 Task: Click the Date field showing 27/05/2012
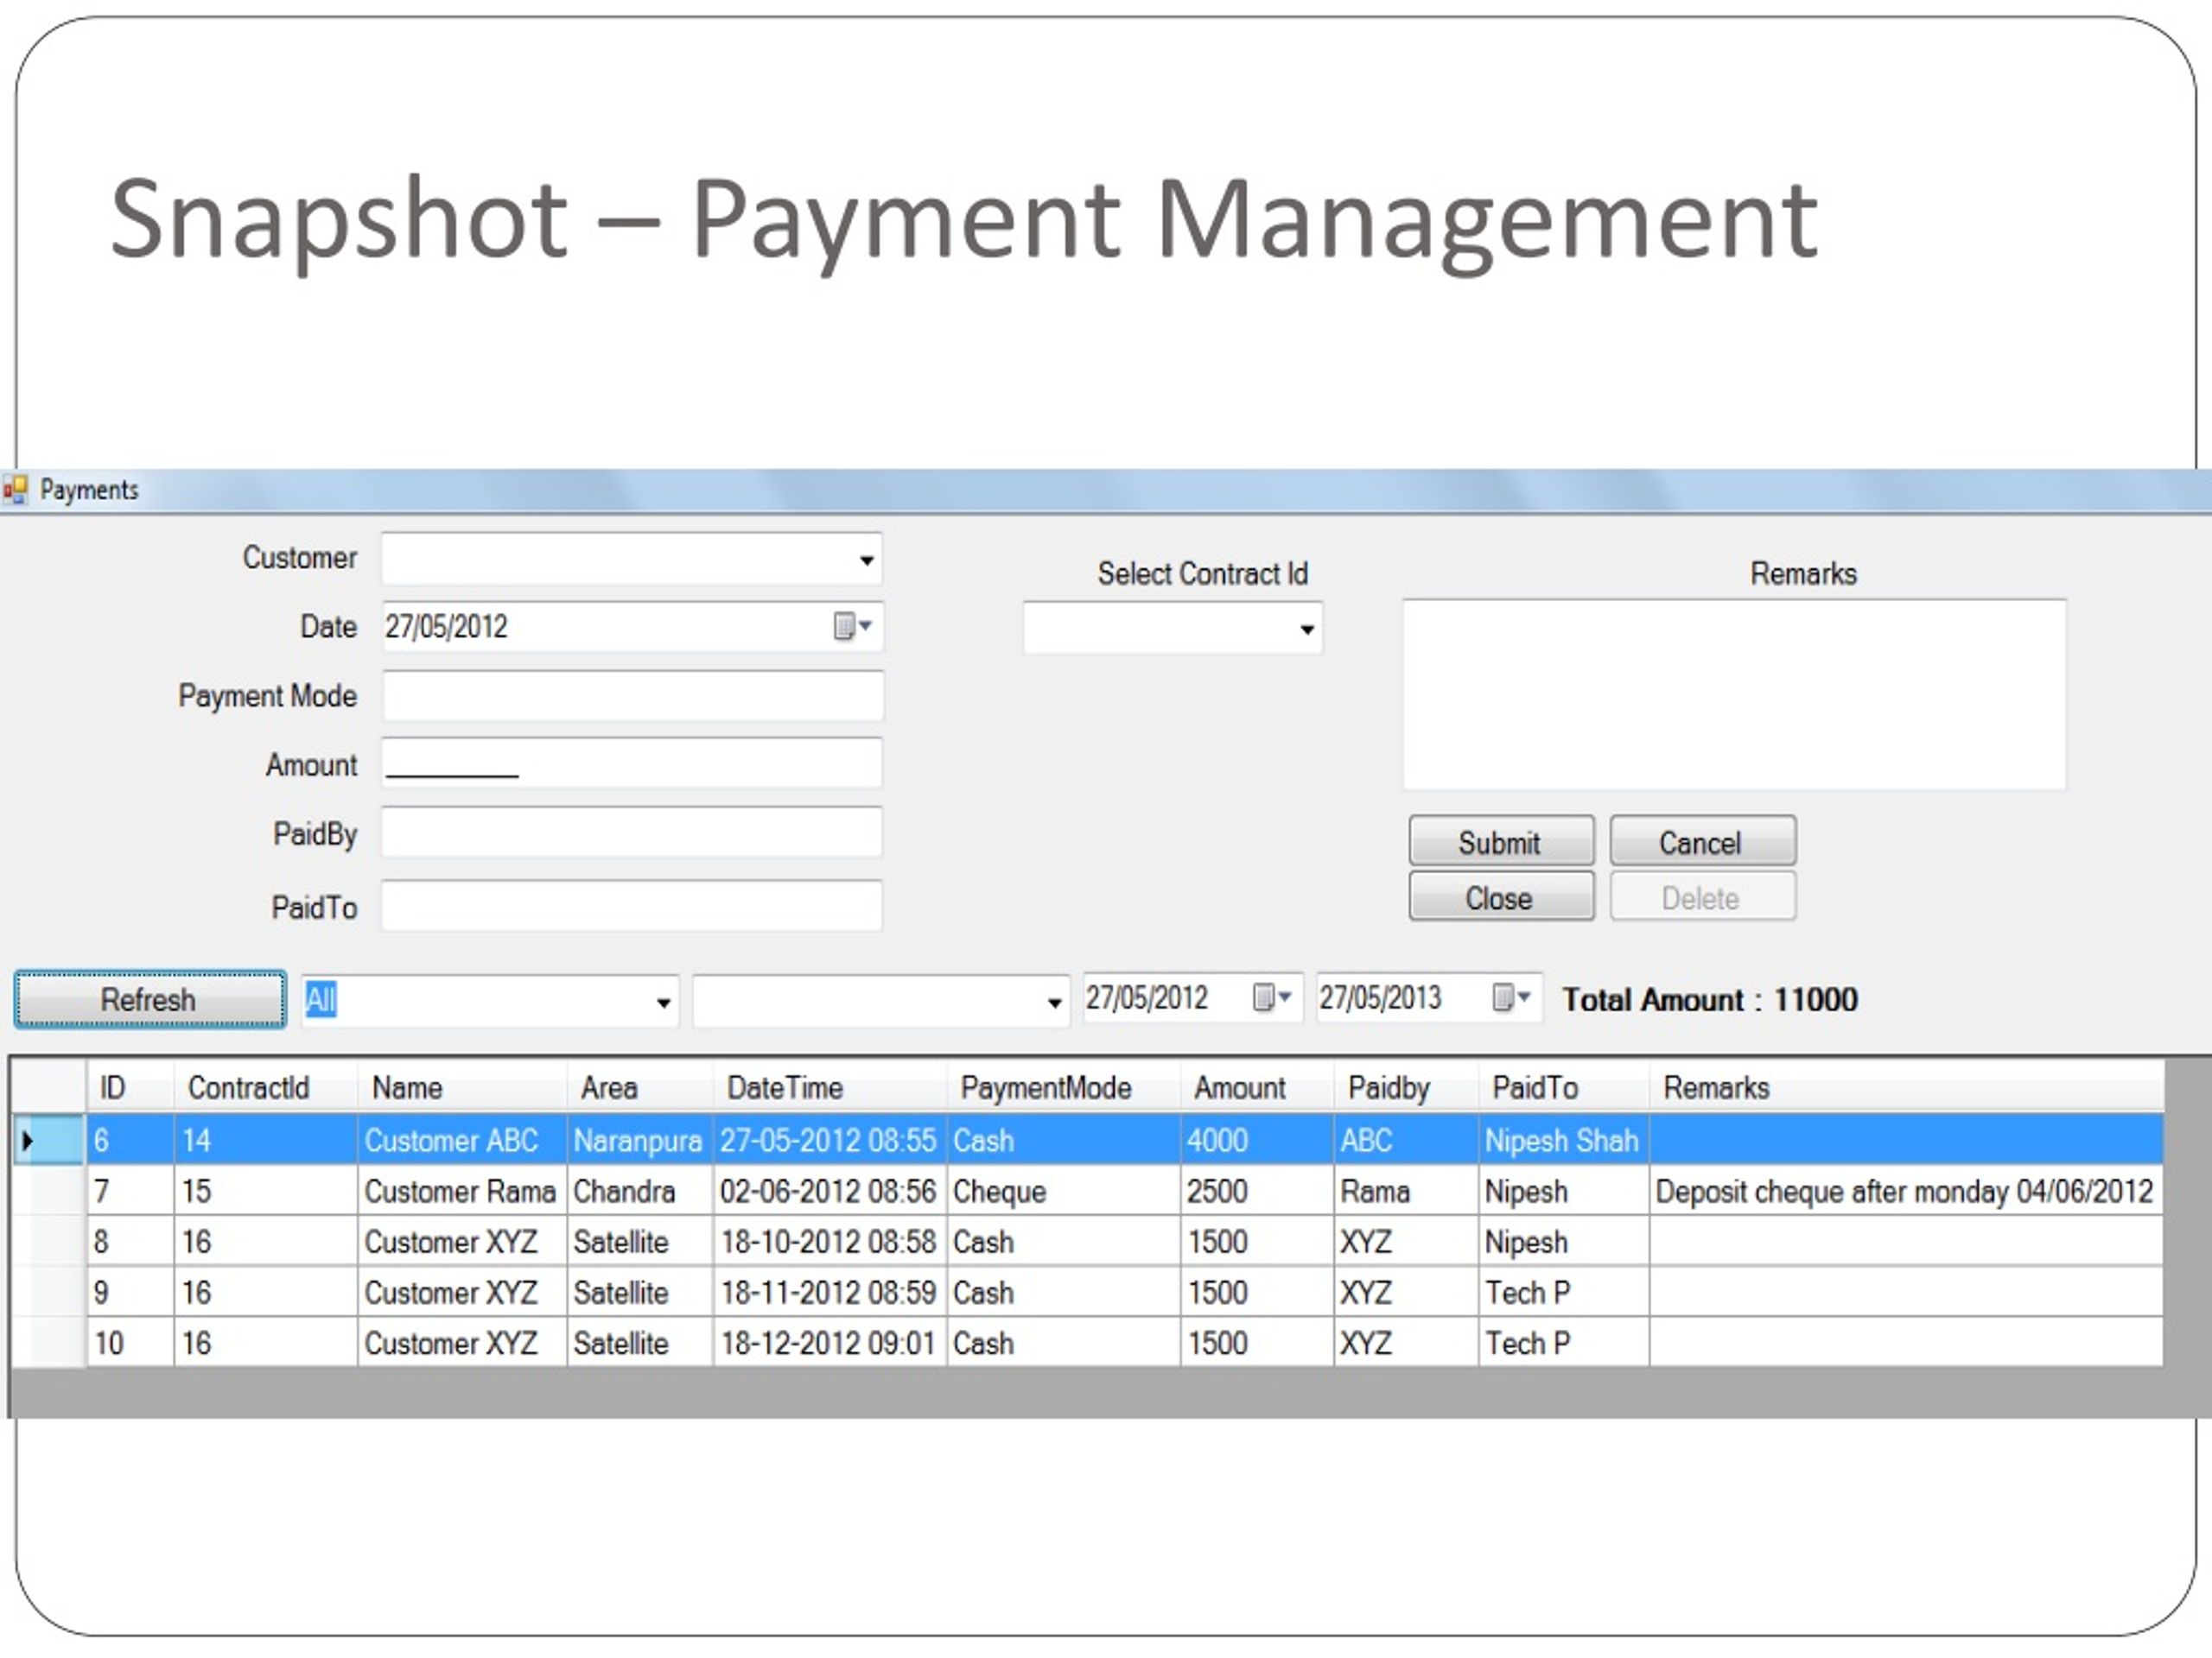[632, 627]
